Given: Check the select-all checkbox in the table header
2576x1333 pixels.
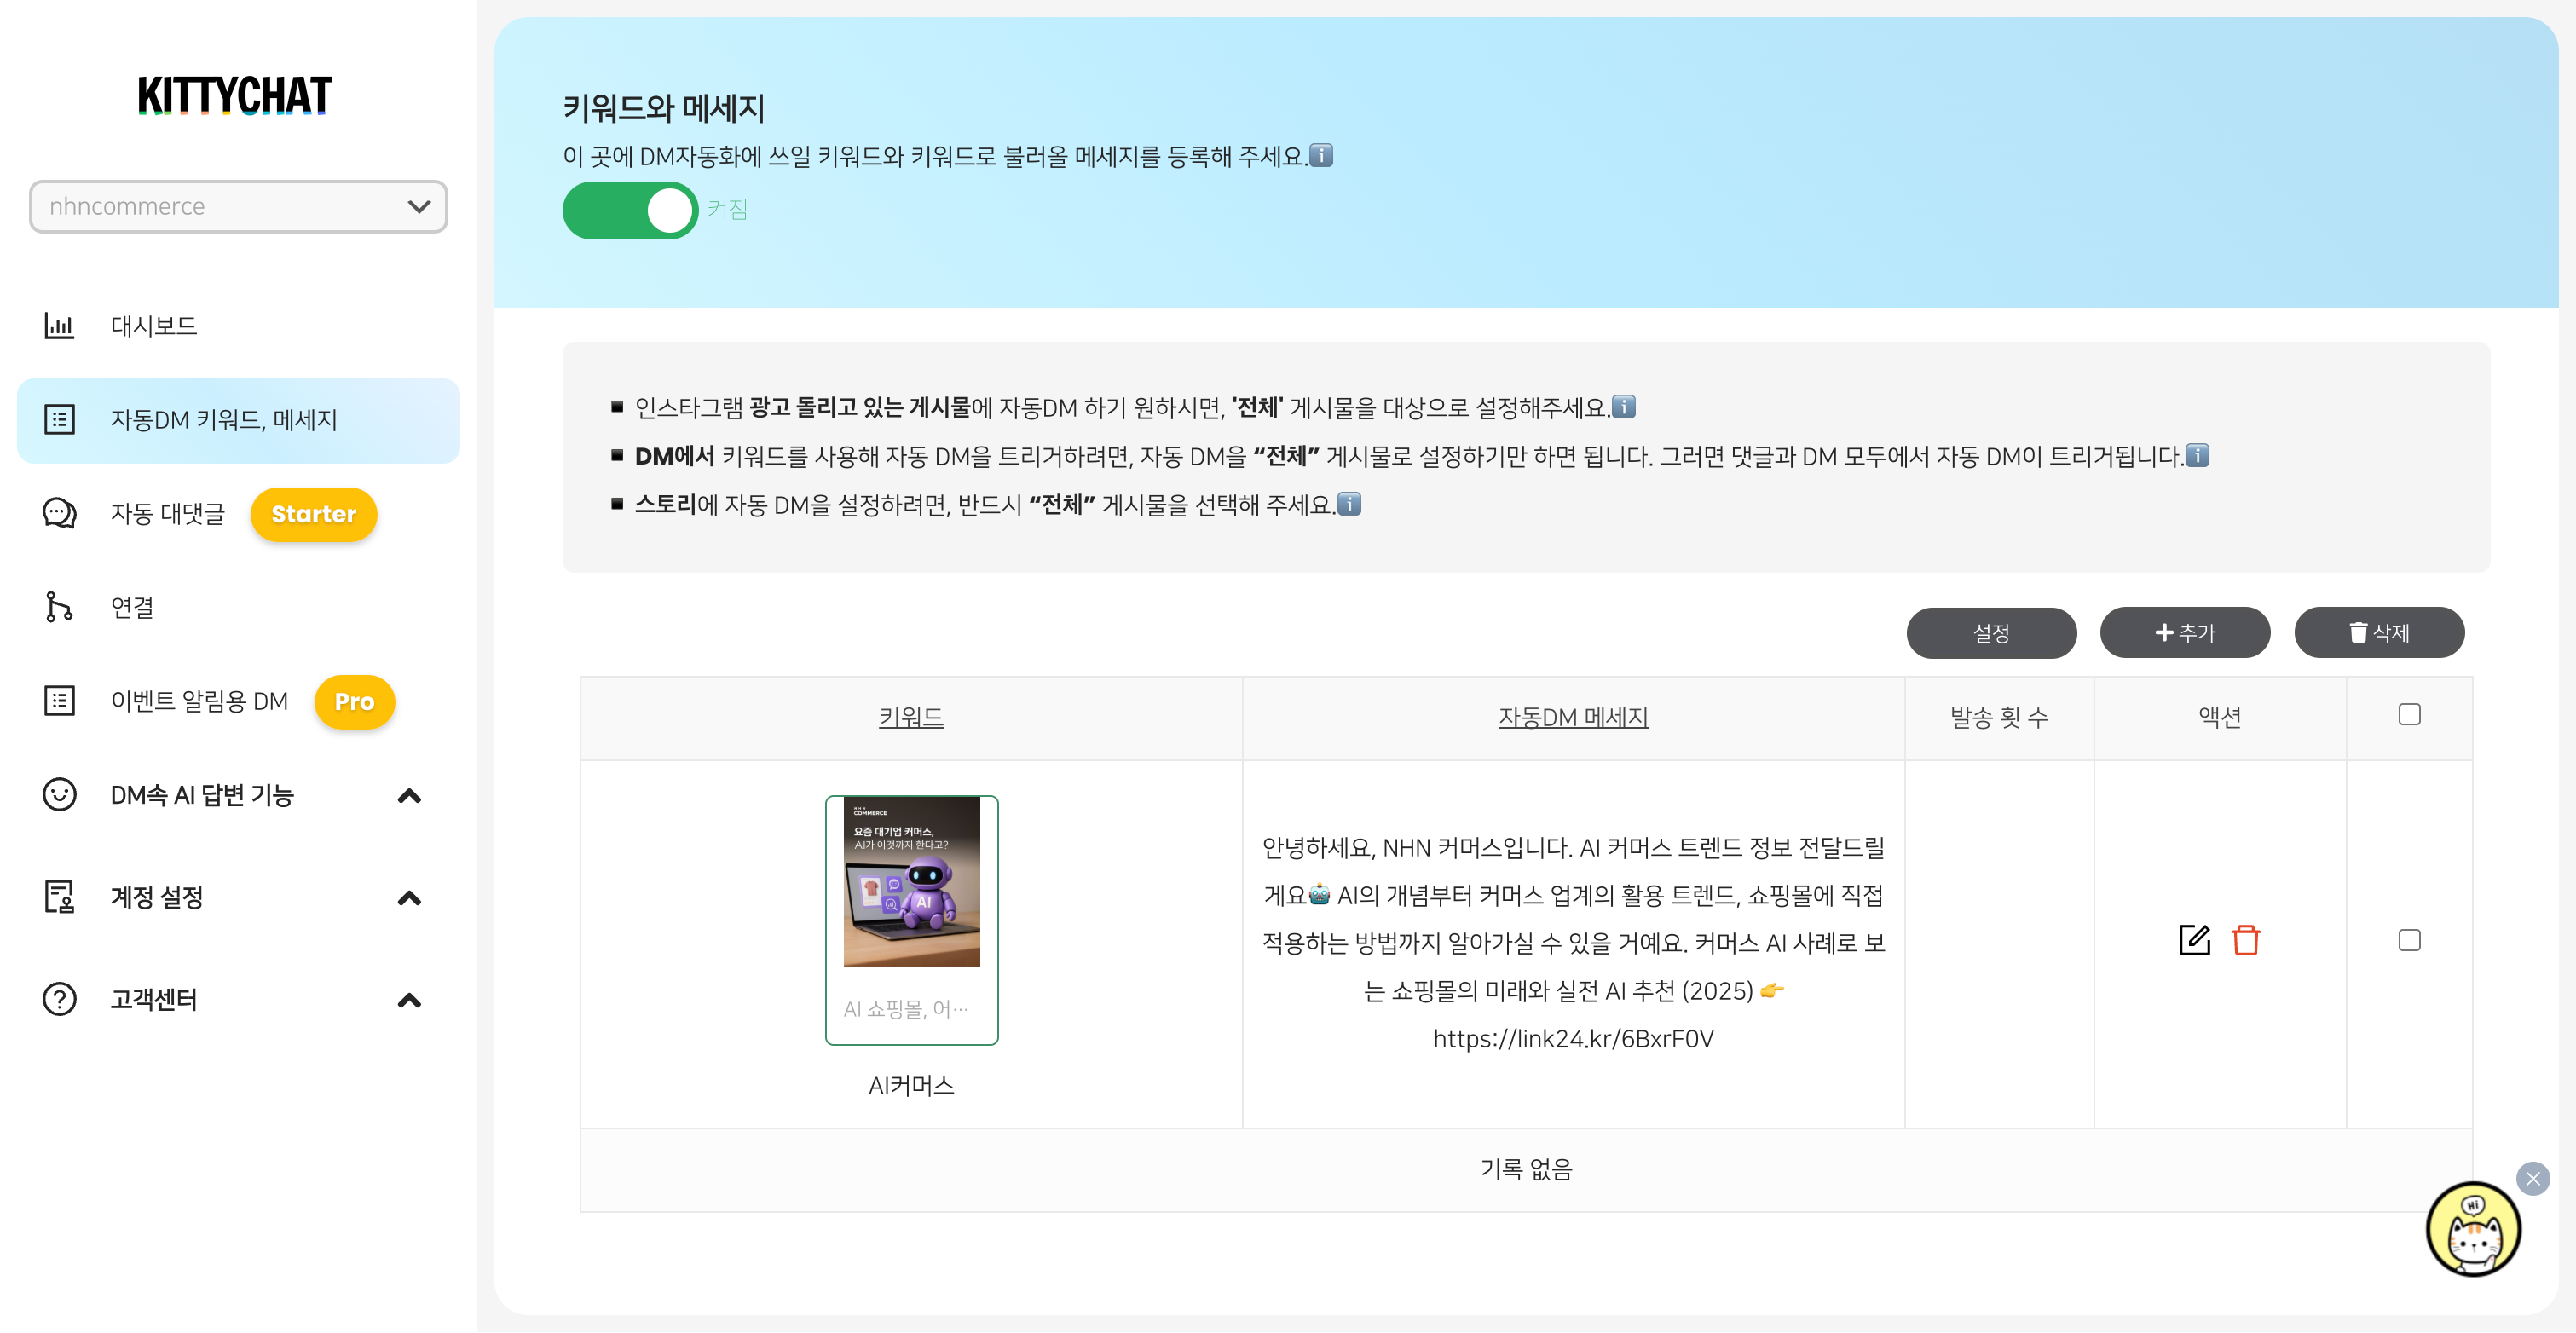Looking at the screenshot, I should (x=2411, y=714).
